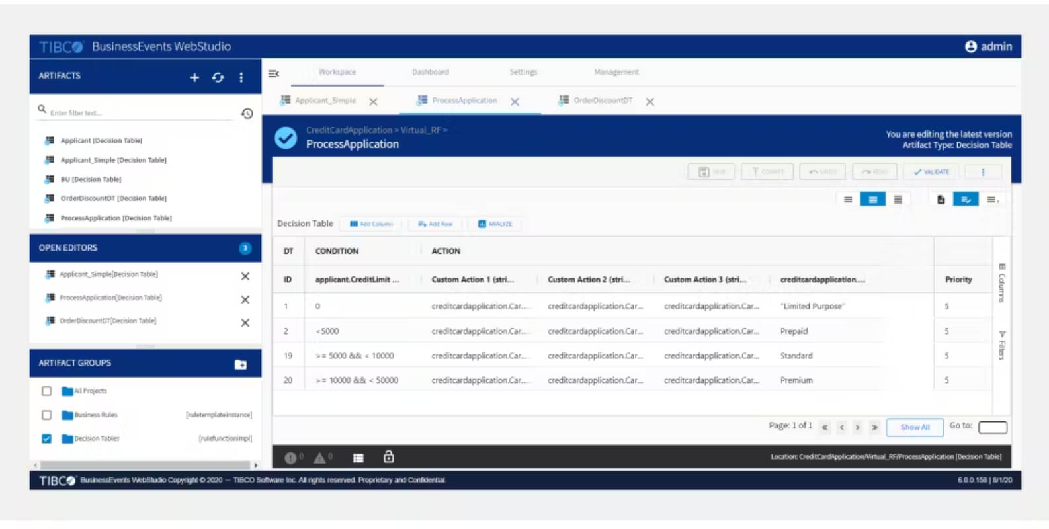Focus the Go to page input
The image size is (1049, 529).
point(993,427)
